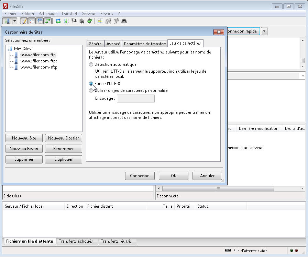Select the Mes Sites root node
The height and width of the screenshot is (257, 308).
click(x=22, y=49)
